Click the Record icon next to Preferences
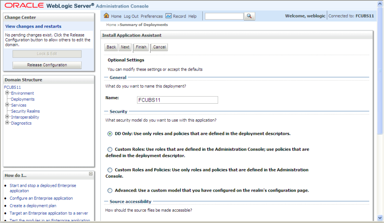The height and width of the screenshot is (223, 384). (168, 16)
